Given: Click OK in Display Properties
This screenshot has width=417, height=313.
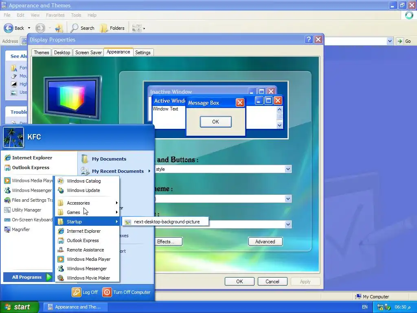Looking at the screenshot, I should coord(239,282).
